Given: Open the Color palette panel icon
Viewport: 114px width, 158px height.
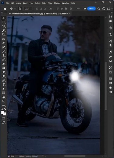Looking at the screenshot, I should [110, 88].
